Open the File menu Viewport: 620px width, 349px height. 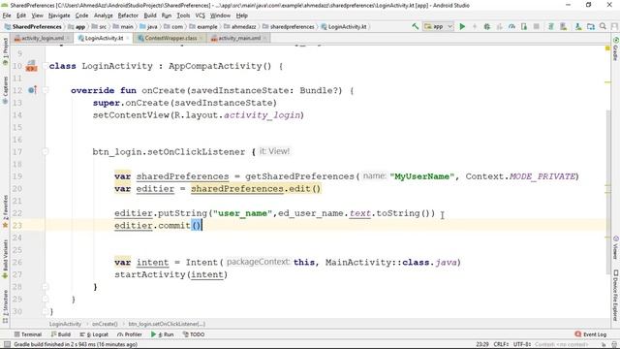7,16
